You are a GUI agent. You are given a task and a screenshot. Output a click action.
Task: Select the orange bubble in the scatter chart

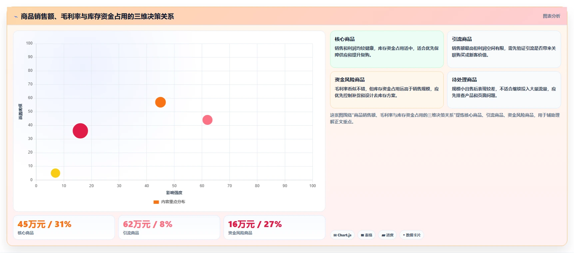(x=160, y=102)
